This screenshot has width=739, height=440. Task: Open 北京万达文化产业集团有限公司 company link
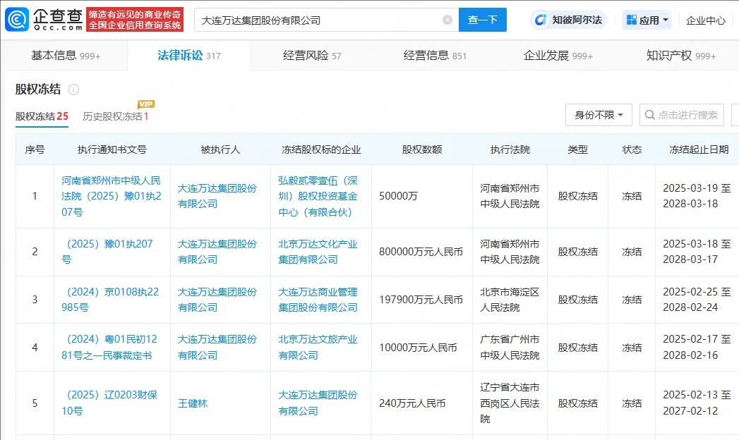tap(318, 252)
